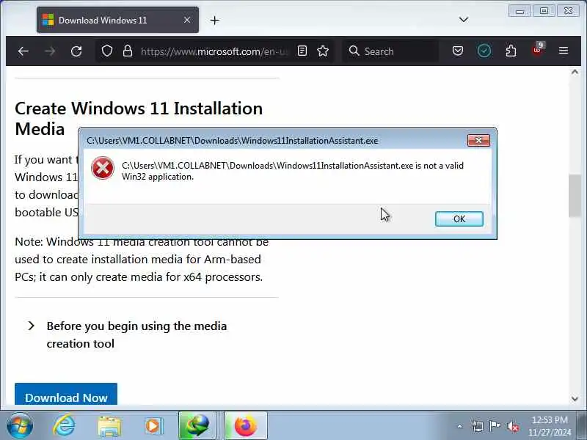Launch Internet Explorer from taskbar

click(64, 426)
